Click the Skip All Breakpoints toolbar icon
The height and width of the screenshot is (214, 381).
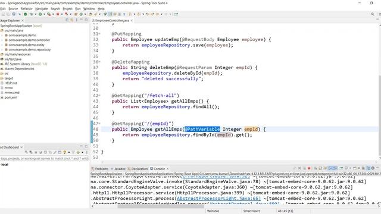point(20,14)
